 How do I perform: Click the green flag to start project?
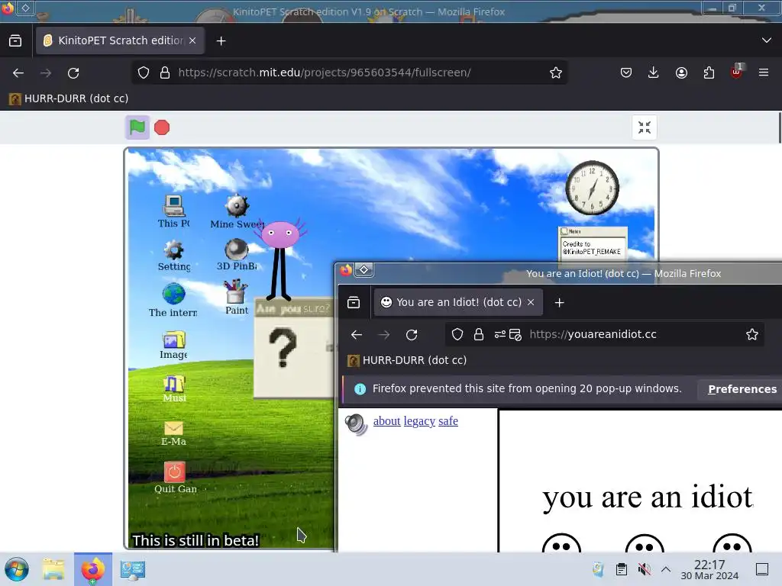click(137, 127)
